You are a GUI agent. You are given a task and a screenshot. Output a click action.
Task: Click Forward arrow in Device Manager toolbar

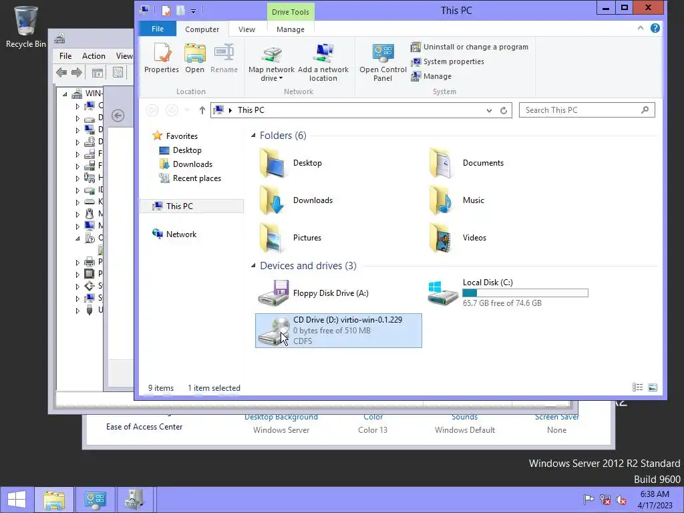[x=77, y=72]
